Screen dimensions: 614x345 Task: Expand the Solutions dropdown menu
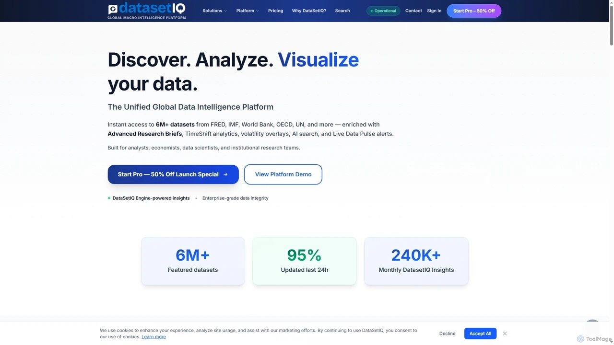pos(214,11)
